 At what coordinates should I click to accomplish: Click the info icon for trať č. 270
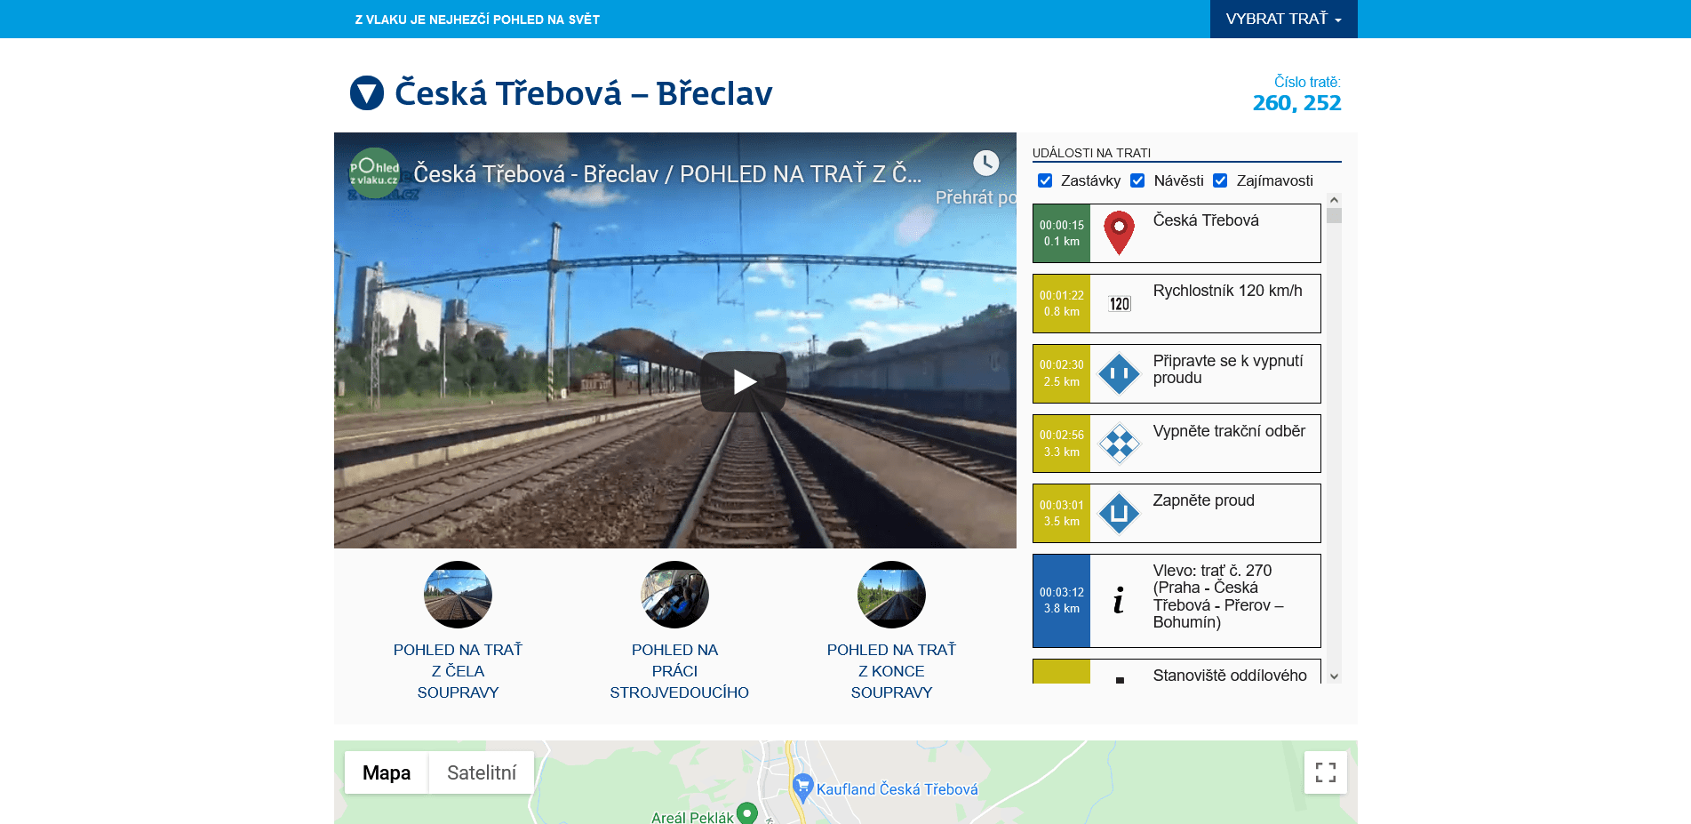(1119, 601)
